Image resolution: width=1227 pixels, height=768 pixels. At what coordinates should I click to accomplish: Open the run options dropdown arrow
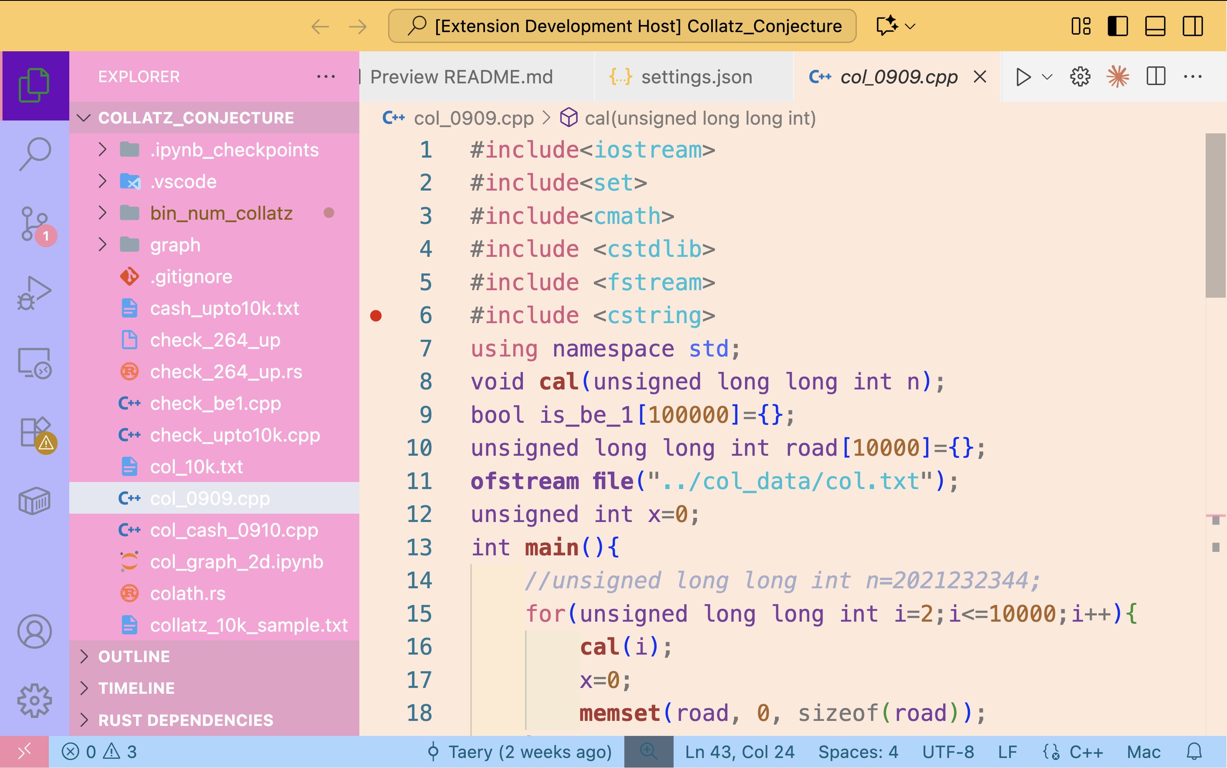(x=1047, y=77)
